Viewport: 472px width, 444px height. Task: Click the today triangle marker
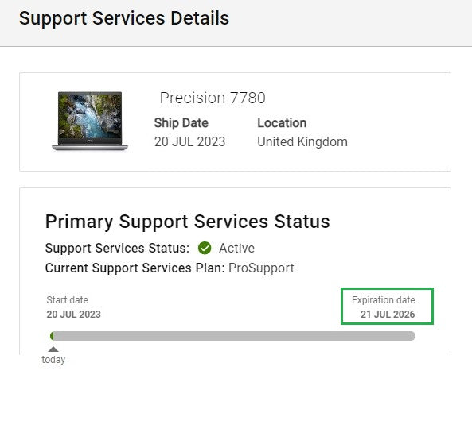coord(53,349)
